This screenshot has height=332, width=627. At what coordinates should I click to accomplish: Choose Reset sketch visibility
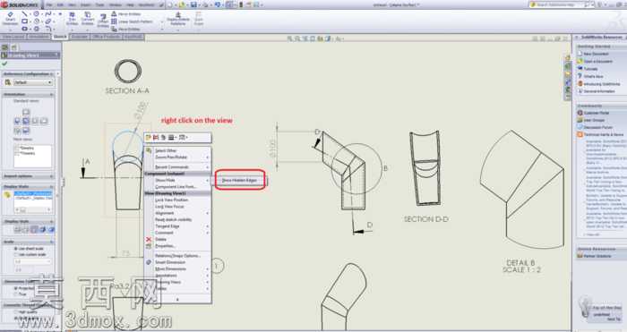(x=177, y=220)
